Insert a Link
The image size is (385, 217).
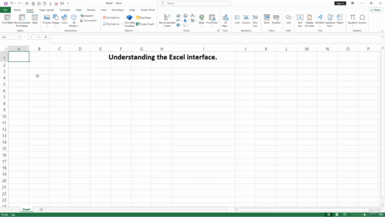(x=288, y=19)
